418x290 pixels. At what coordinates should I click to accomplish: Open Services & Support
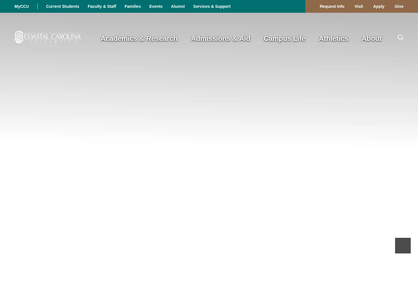click(212, 6)
